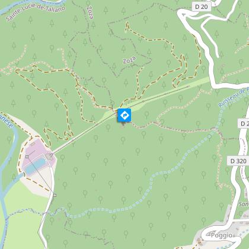Click the Poggio village label
The width and height of the screenshot is (249, 249).
[x=222, y=235]
